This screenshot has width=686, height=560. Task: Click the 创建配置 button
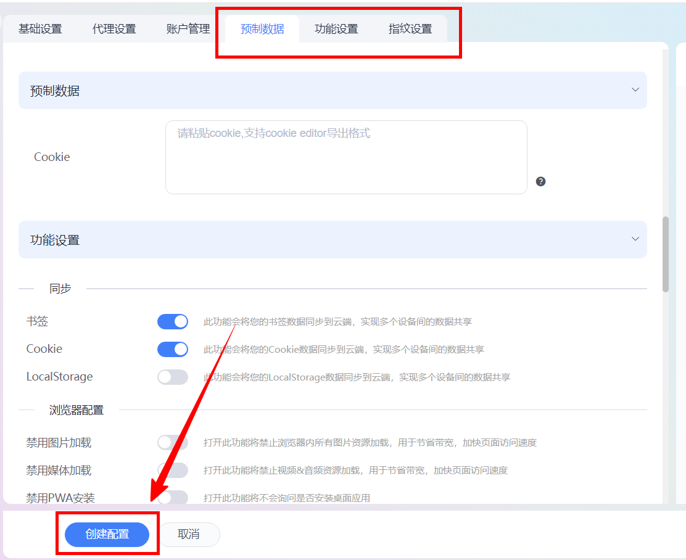point(107,534)
